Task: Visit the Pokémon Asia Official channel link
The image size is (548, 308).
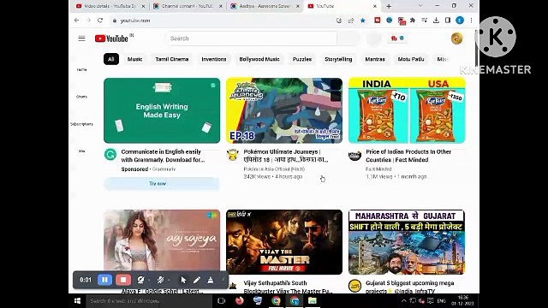Action: coord(274,169)
